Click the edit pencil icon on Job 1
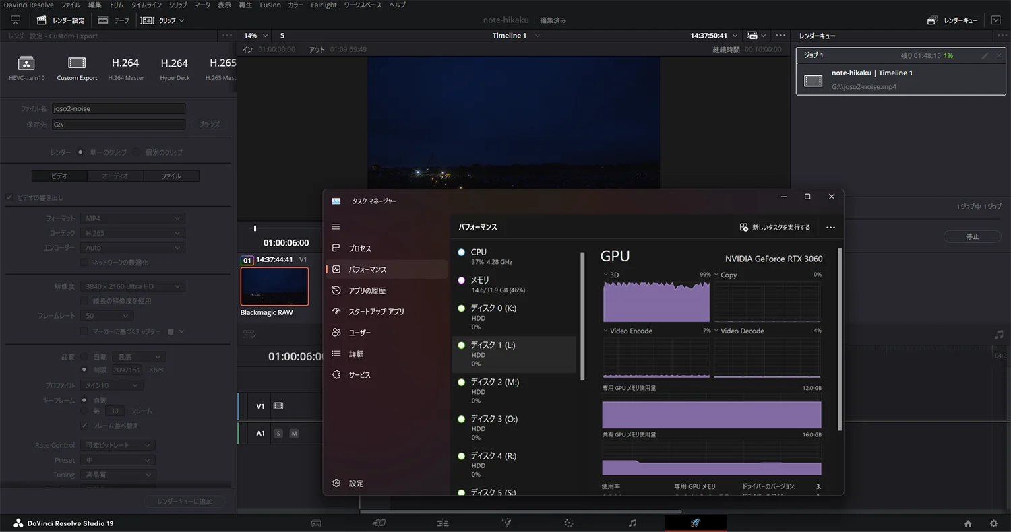 [985, 55]
